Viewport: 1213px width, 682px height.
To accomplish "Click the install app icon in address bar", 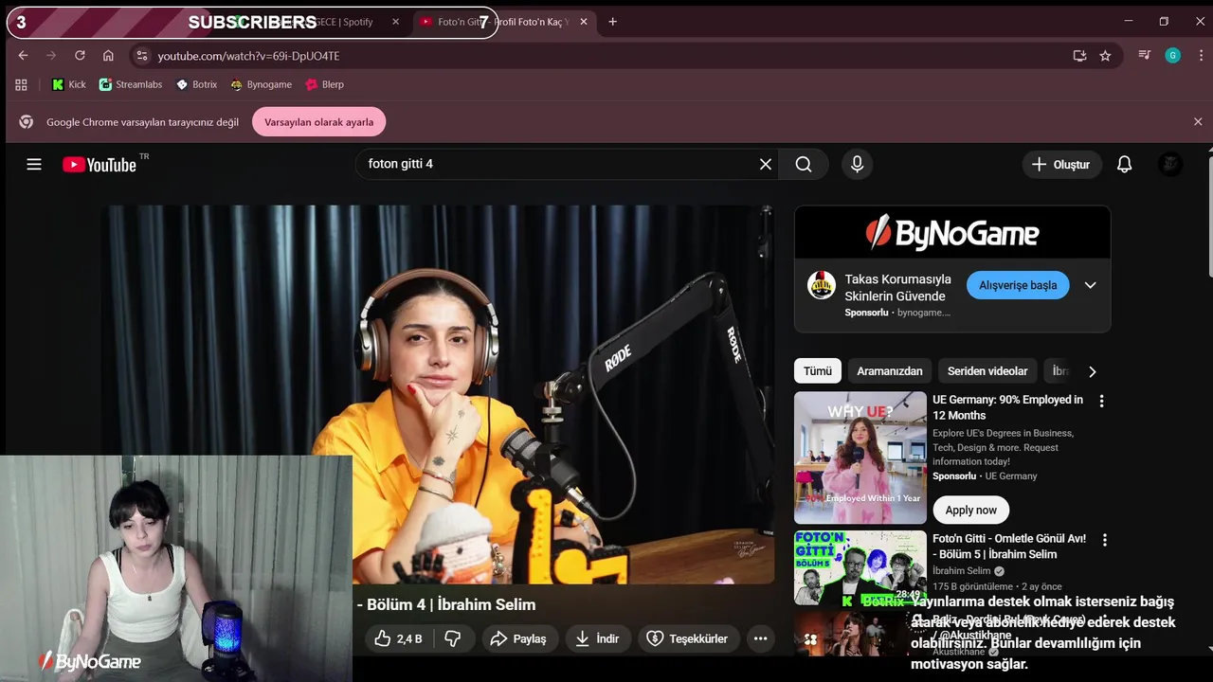I will pyautogui.click(x=1079, y=56).
